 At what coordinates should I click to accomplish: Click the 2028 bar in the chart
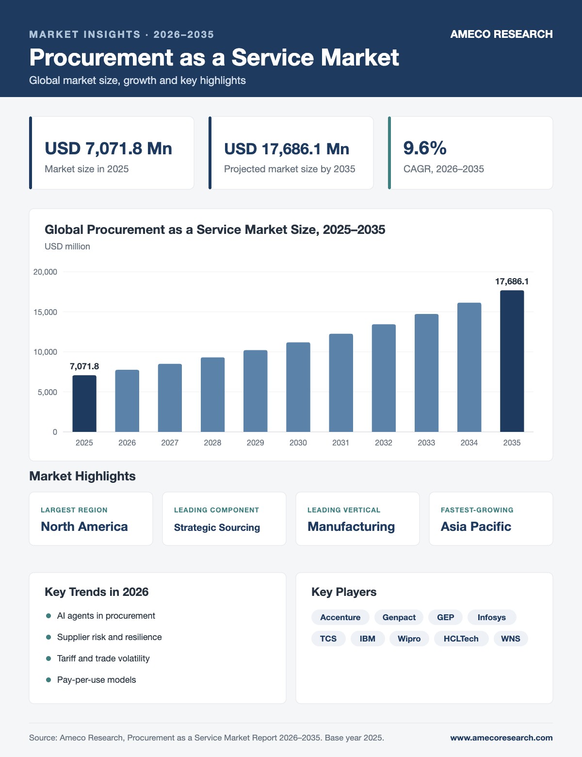point(212,395)
